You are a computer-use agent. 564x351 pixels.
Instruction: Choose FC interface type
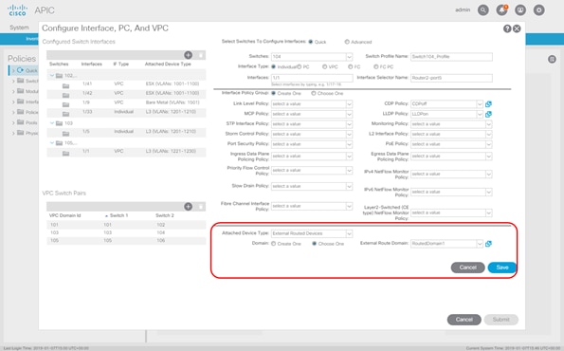350,66
